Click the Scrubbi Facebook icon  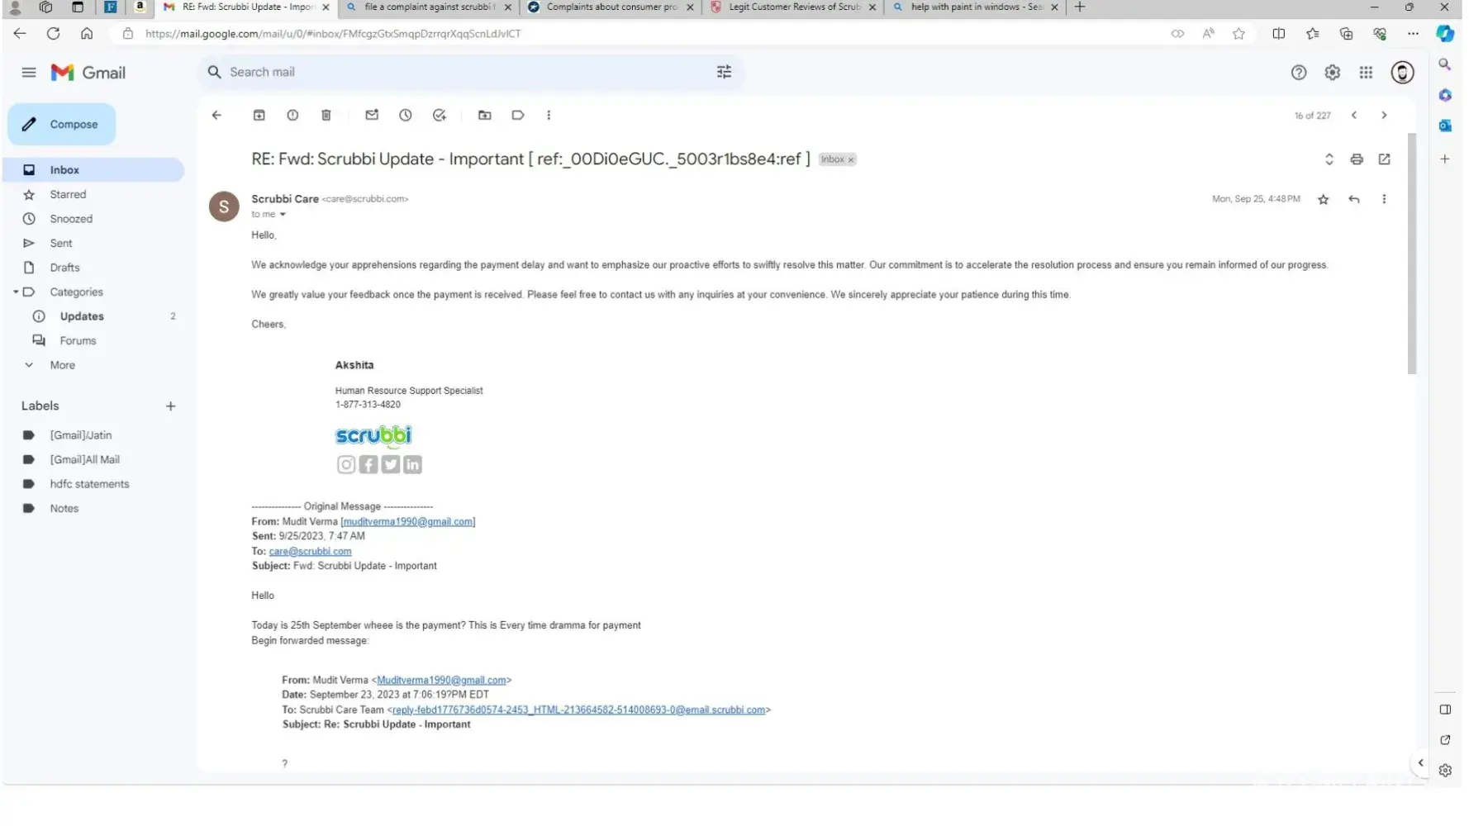[368, 465]
